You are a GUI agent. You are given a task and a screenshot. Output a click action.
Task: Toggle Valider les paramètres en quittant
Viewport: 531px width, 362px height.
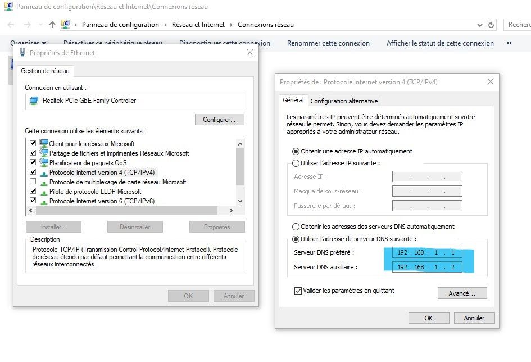coord(298,291)
